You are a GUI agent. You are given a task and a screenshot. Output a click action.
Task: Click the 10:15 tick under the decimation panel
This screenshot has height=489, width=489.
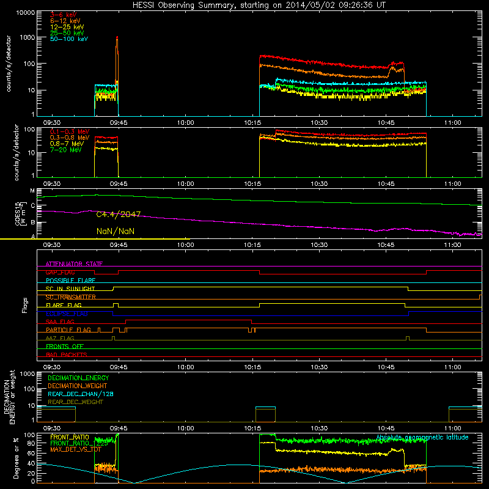[252, 428]
